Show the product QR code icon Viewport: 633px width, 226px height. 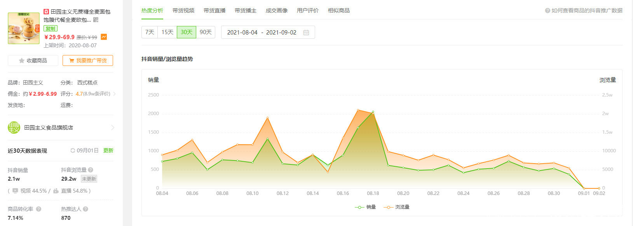(96, 20)
